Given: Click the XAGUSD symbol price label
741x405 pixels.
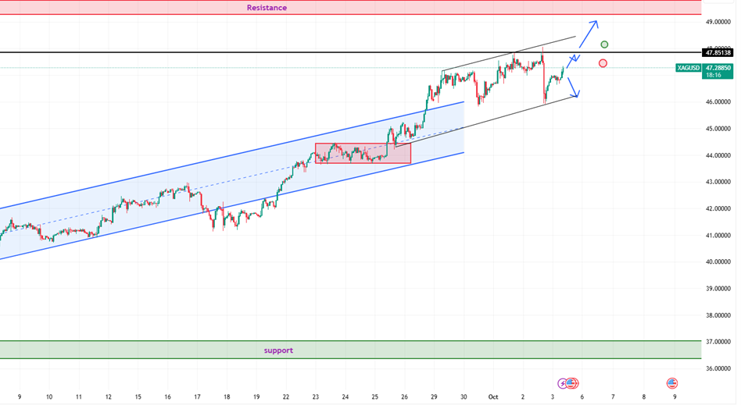Looking at the screenshot, I should tap(689, 68).
